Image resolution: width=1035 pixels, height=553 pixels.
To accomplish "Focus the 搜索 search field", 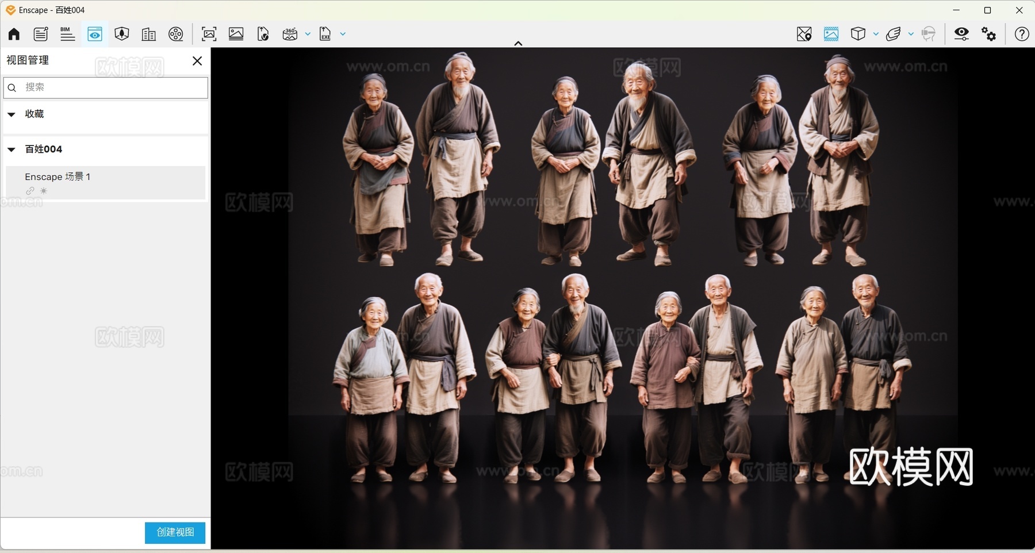I will point(106,87).
